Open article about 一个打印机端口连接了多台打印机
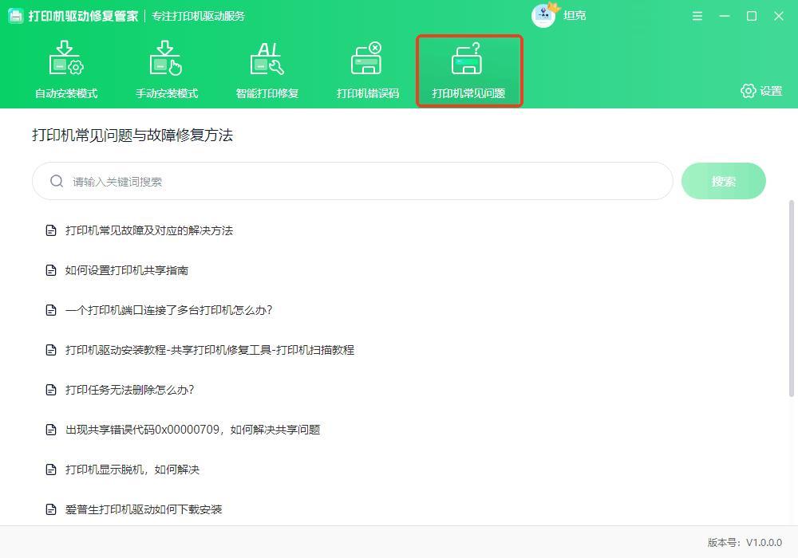Image resolution: width=798 pixels, height=558 pixels. point(168,310)
